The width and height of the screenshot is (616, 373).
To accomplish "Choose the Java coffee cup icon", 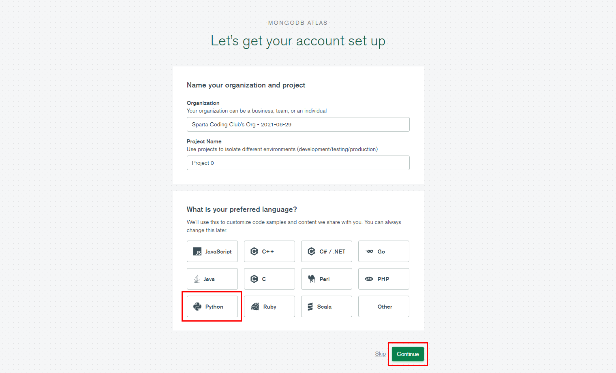I will tap(197, 279).
